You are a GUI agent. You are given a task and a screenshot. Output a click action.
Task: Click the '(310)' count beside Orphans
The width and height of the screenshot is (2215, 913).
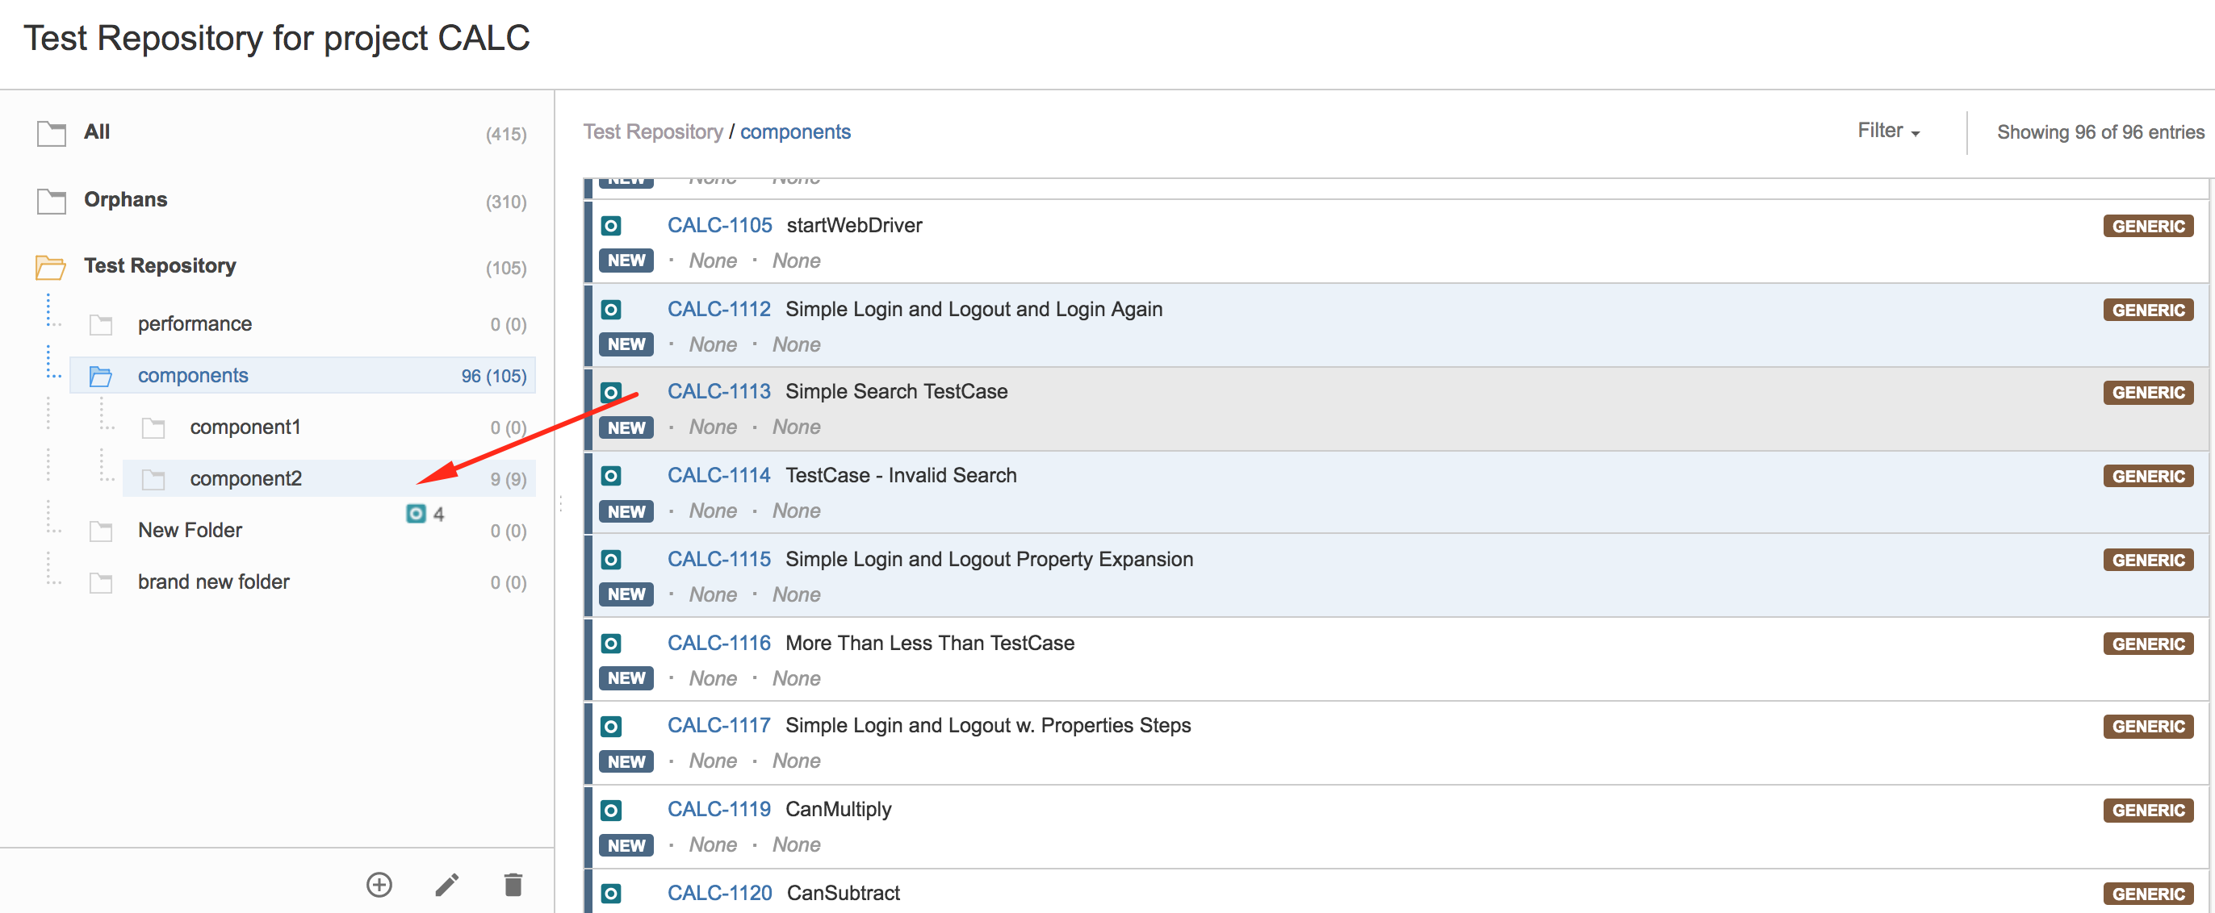(505, 202)
